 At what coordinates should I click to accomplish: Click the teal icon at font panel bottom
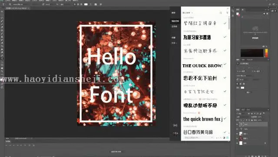227,137
